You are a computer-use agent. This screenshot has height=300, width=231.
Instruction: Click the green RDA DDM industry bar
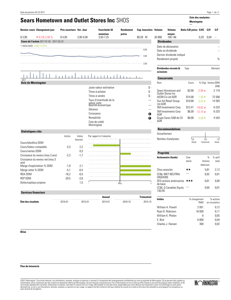(x=136, y=175)
